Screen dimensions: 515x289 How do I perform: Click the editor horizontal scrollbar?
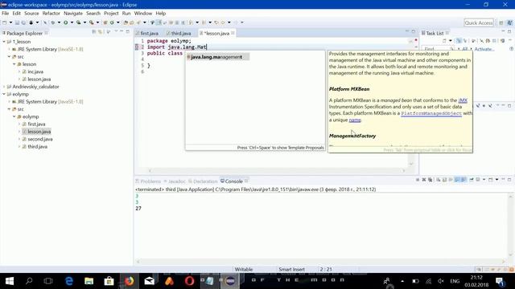277,170
